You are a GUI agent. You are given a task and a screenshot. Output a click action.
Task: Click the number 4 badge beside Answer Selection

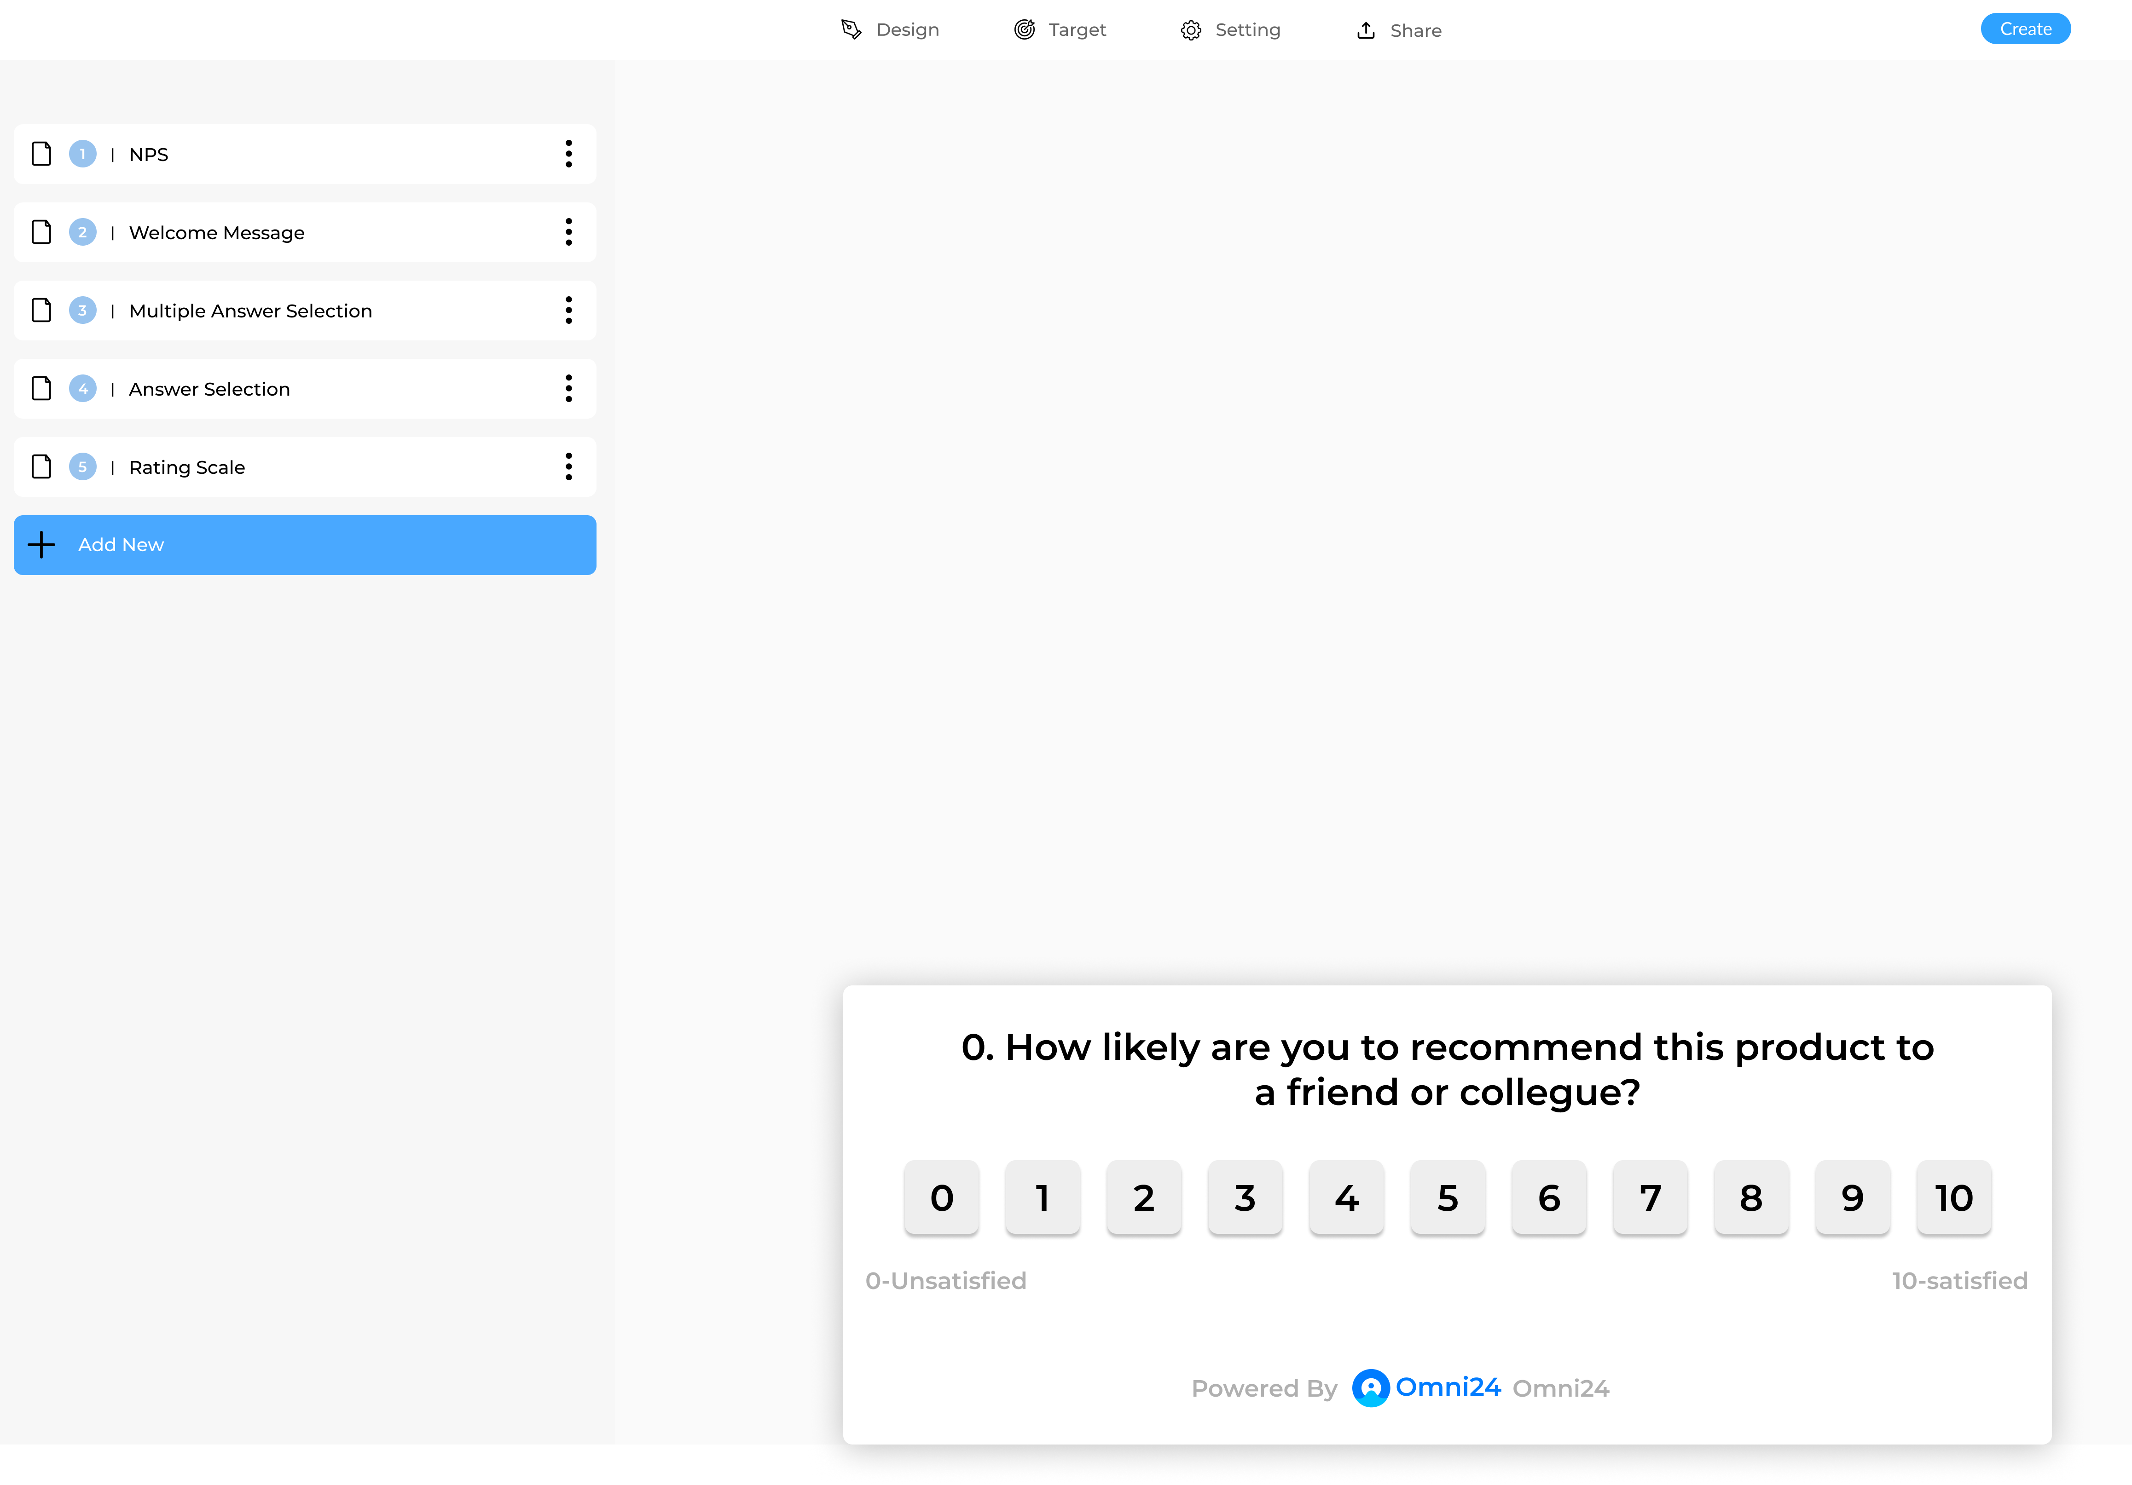[x=83, y=388]
